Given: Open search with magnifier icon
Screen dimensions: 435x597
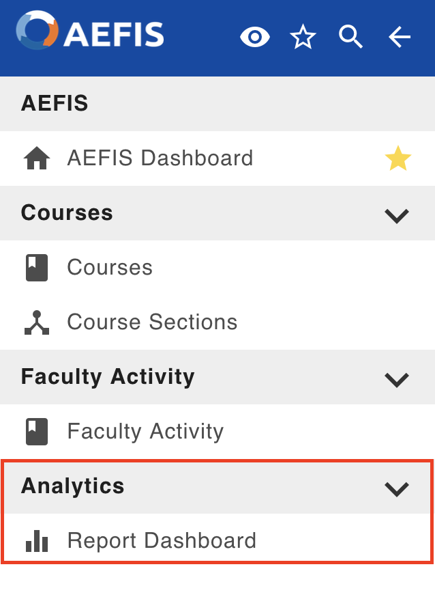Looking at the screenshot, I should click(351, 37).
